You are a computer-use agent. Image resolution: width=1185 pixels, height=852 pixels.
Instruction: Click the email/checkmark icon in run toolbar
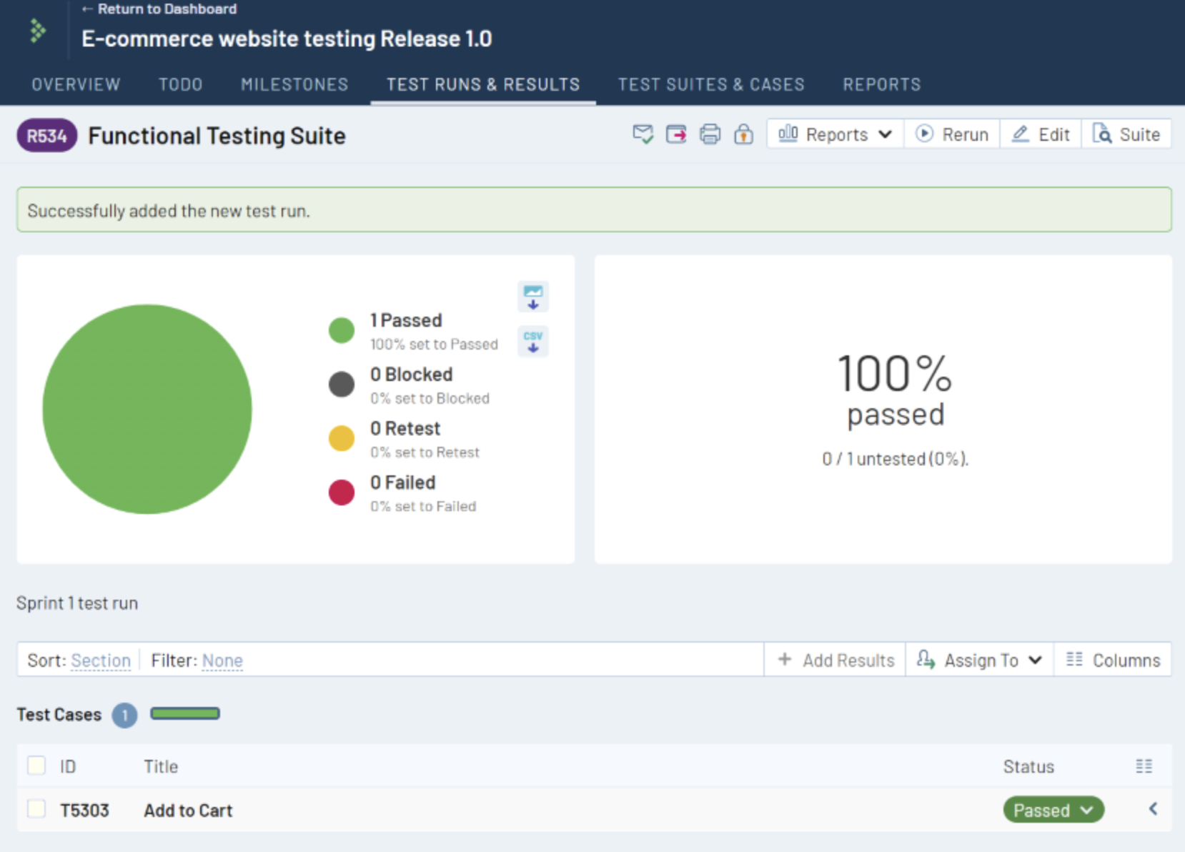point(643,134)
